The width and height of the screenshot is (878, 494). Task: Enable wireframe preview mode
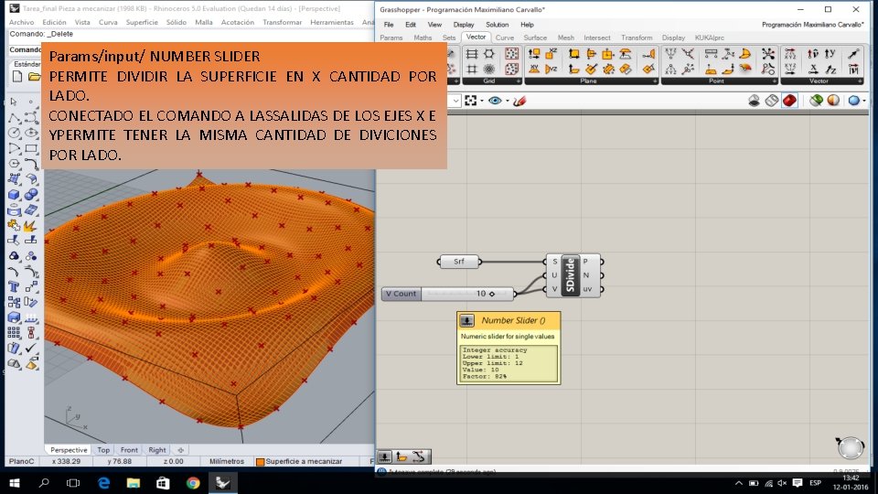coord(772,101)
